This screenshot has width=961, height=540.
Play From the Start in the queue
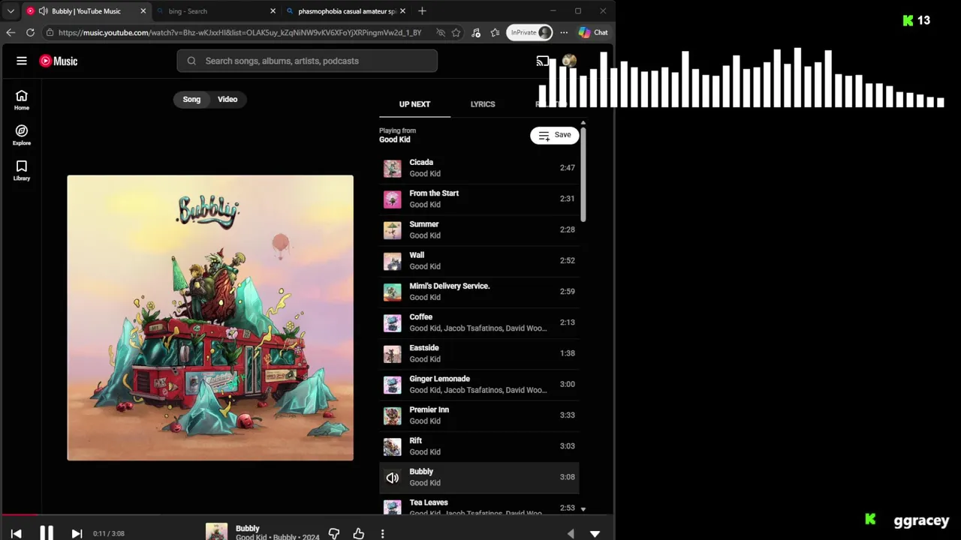479,199
